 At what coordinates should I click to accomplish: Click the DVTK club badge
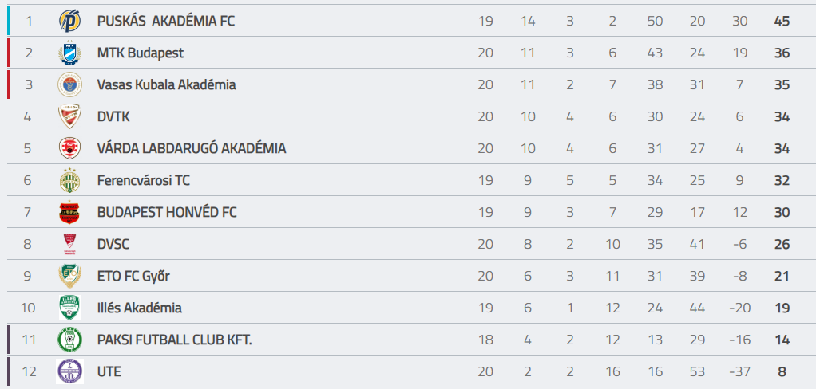tap(70, 116)
